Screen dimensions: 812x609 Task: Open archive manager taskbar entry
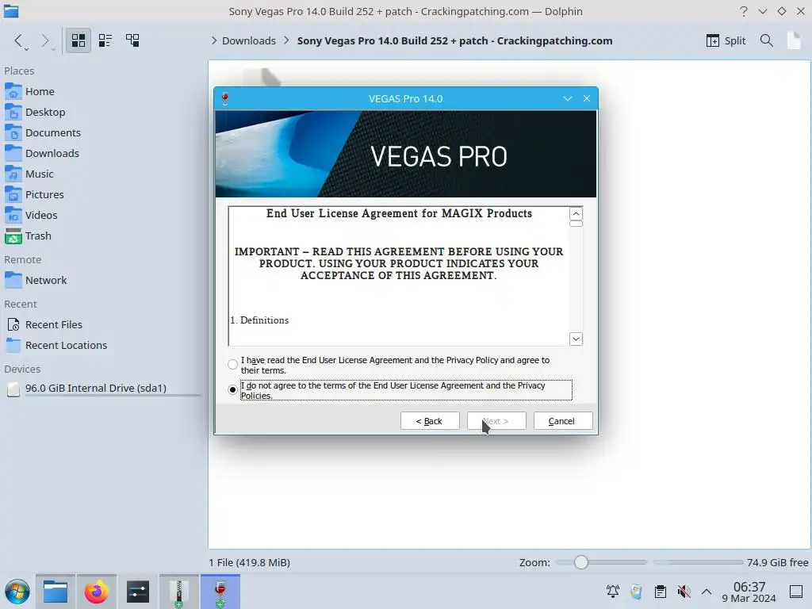pos(178,592)
